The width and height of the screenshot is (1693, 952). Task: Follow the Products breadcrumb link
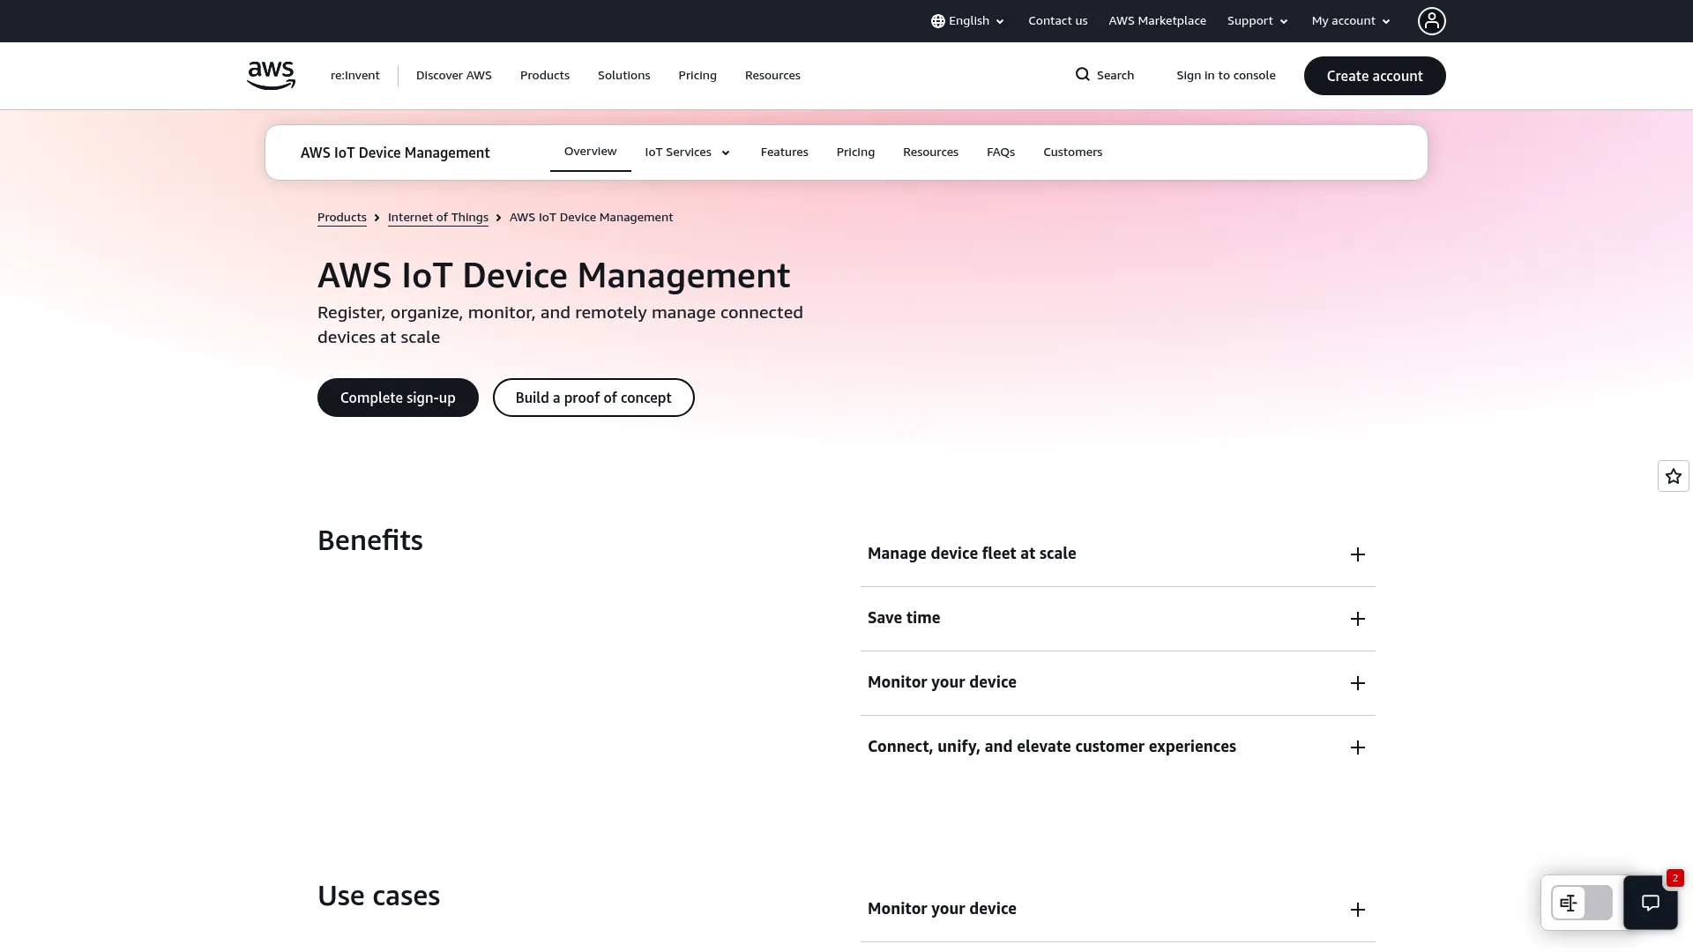click(x=342, y=218)
